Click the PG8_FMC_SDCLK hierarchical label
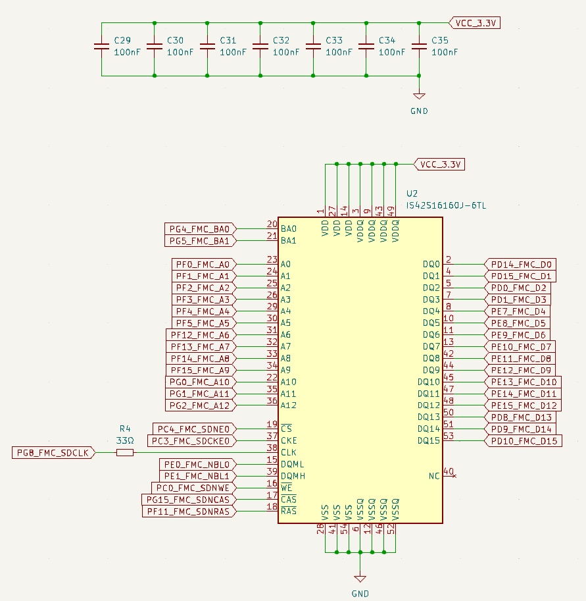 [x=51, y=452]
